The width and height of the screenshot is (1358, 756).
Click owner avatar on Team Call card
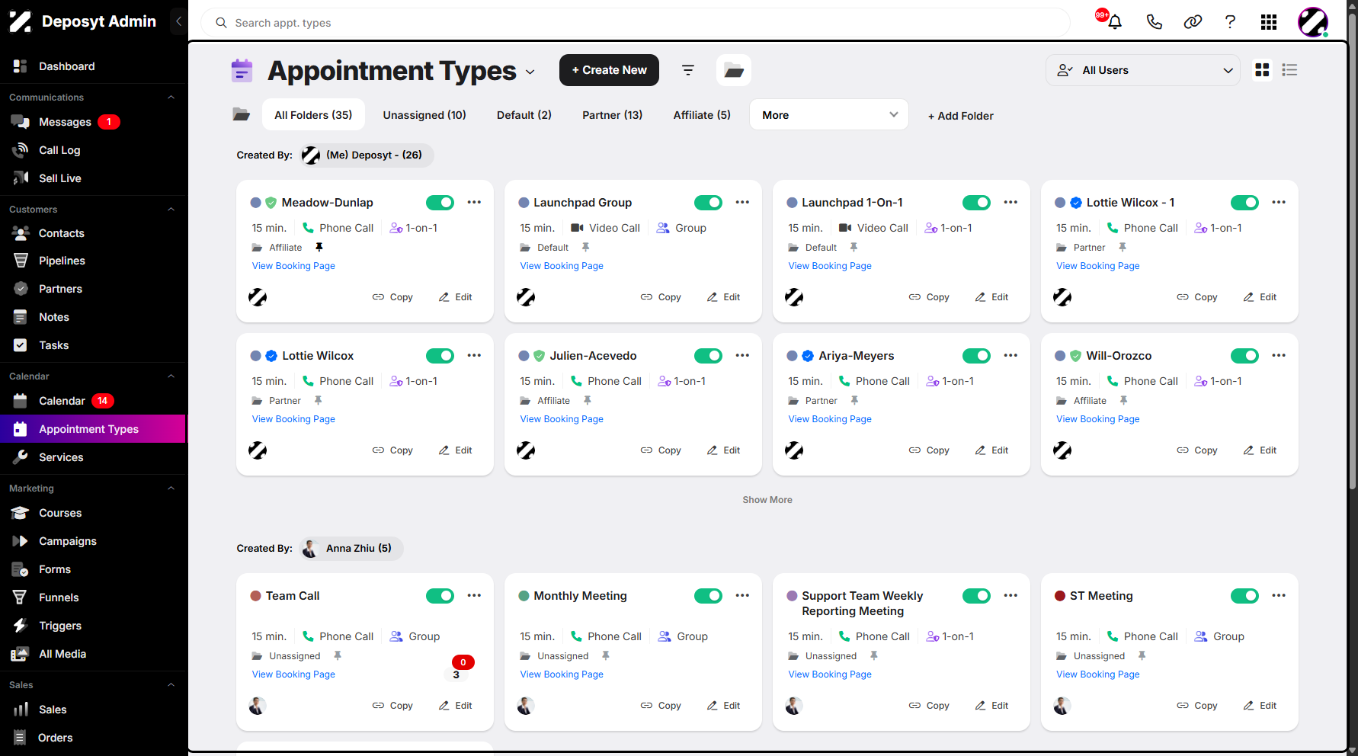tap(258, 706)
